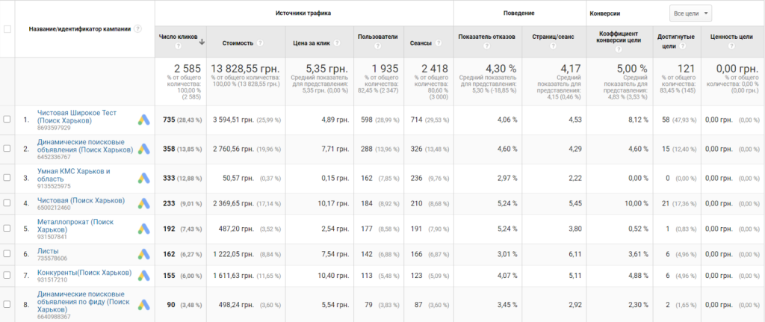Click Google Ads icon in the 6640988367 campaign row
The width and height of the screenshot is (765, 322).
click(143, 304)
